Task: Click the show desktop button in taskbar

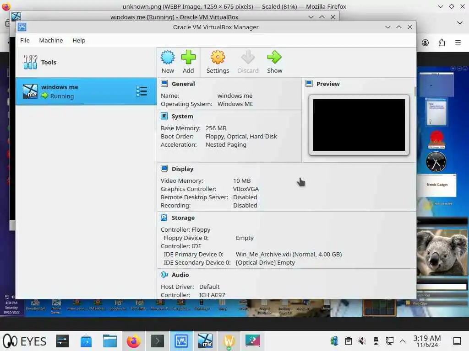Action: [x=457, y=341]
